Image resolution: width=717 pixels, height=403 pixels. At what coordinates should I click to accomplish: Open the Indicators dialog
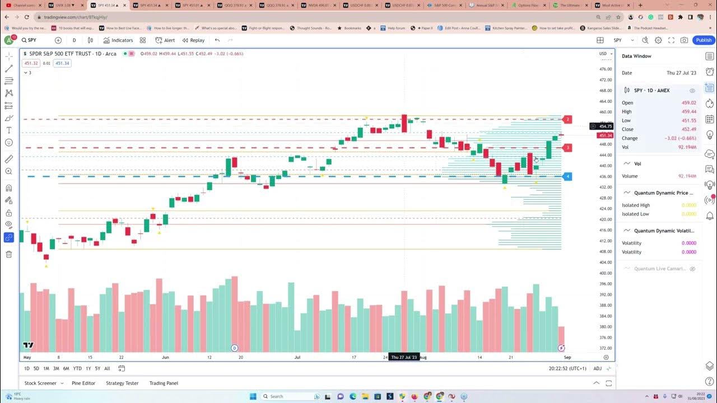click(x=118, y=40)
